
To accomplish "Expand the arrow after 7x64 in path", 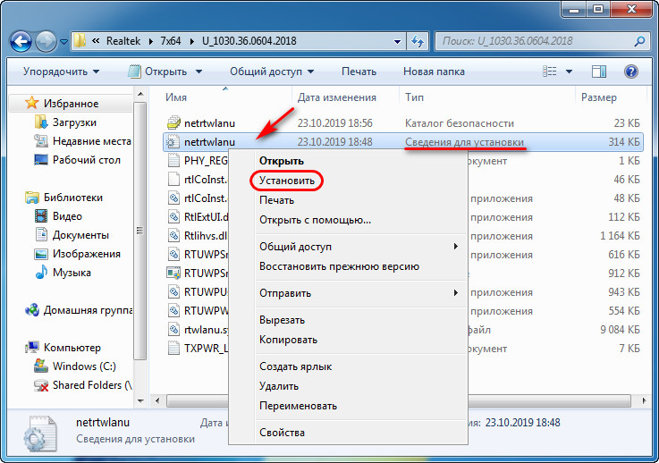I will pos(191,41).
